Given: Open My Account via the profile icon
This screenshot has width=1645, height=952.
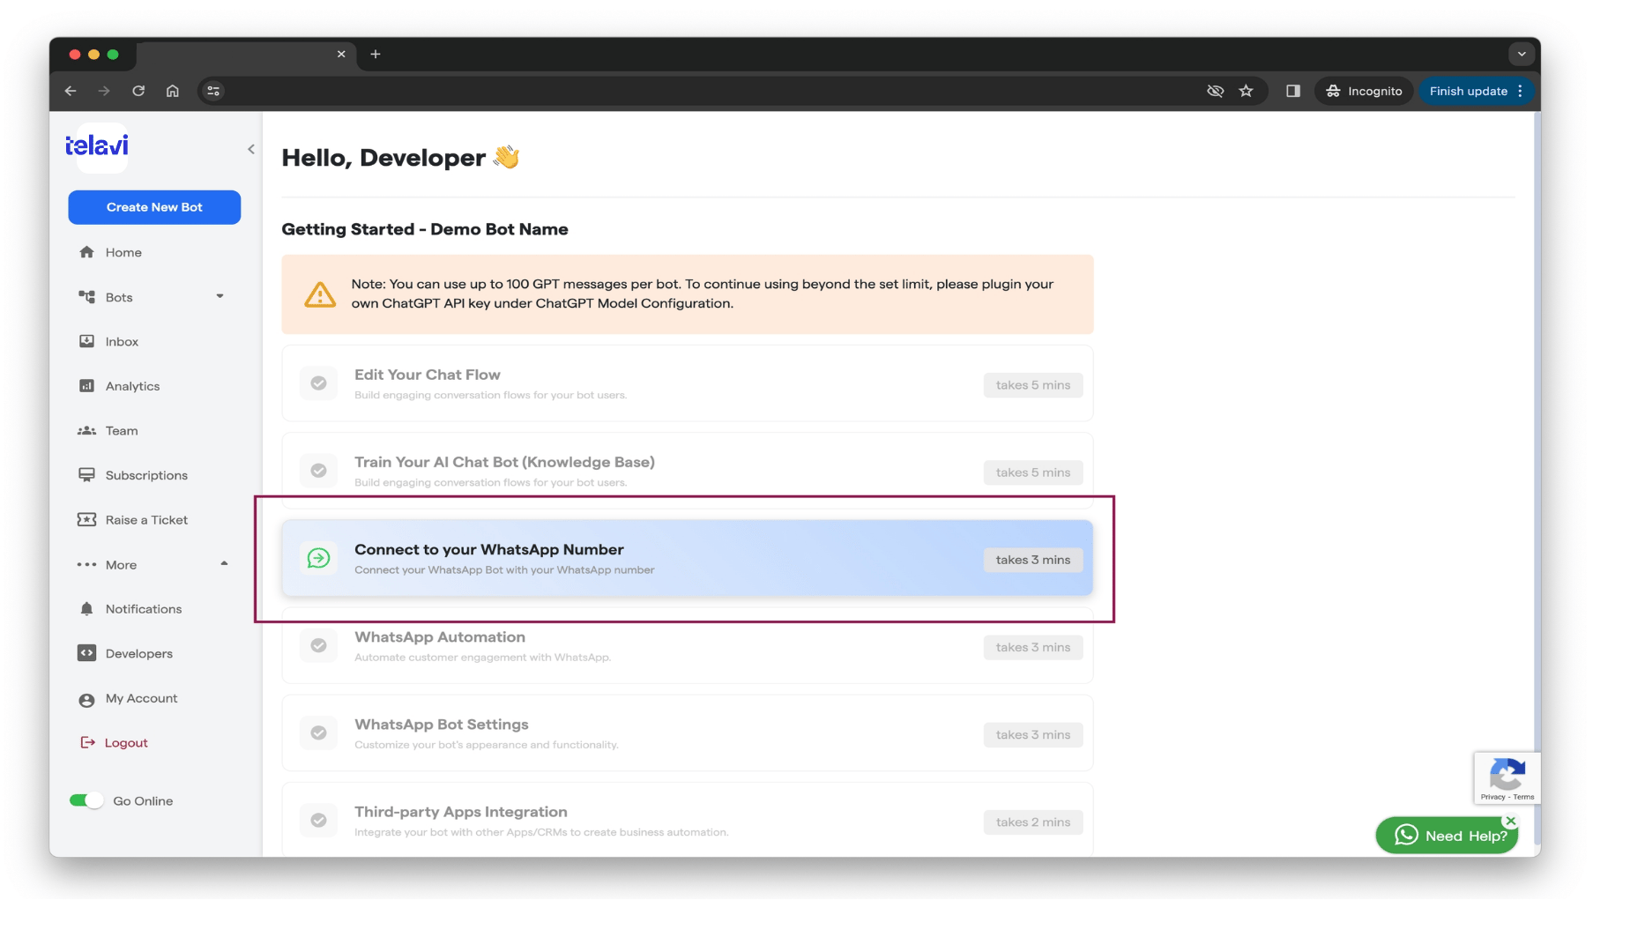Looking at the screenshot, I should click(x=86, y=700).
